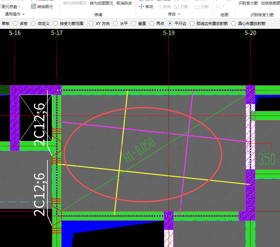
Task: Choose the 两点 radio button
Action: pyautogui.click(x=152, y=23)
